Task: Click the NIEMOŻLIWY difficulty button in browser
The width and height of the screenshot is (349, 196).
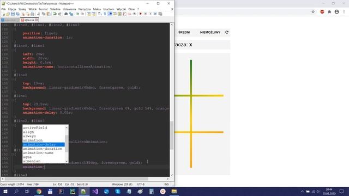Action: point(210,33)
